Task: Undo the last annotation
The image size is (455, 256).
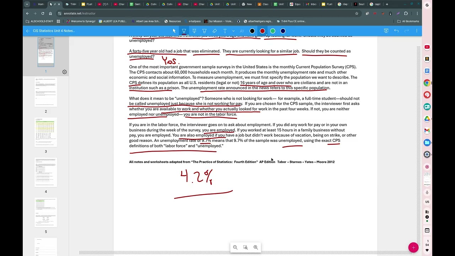Action: click(396, 31)
